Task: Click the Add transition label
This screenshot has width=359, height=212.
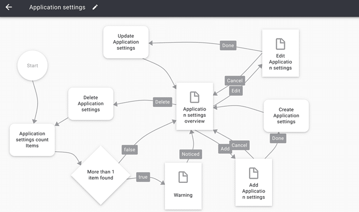Action: [x=224, y=149]
